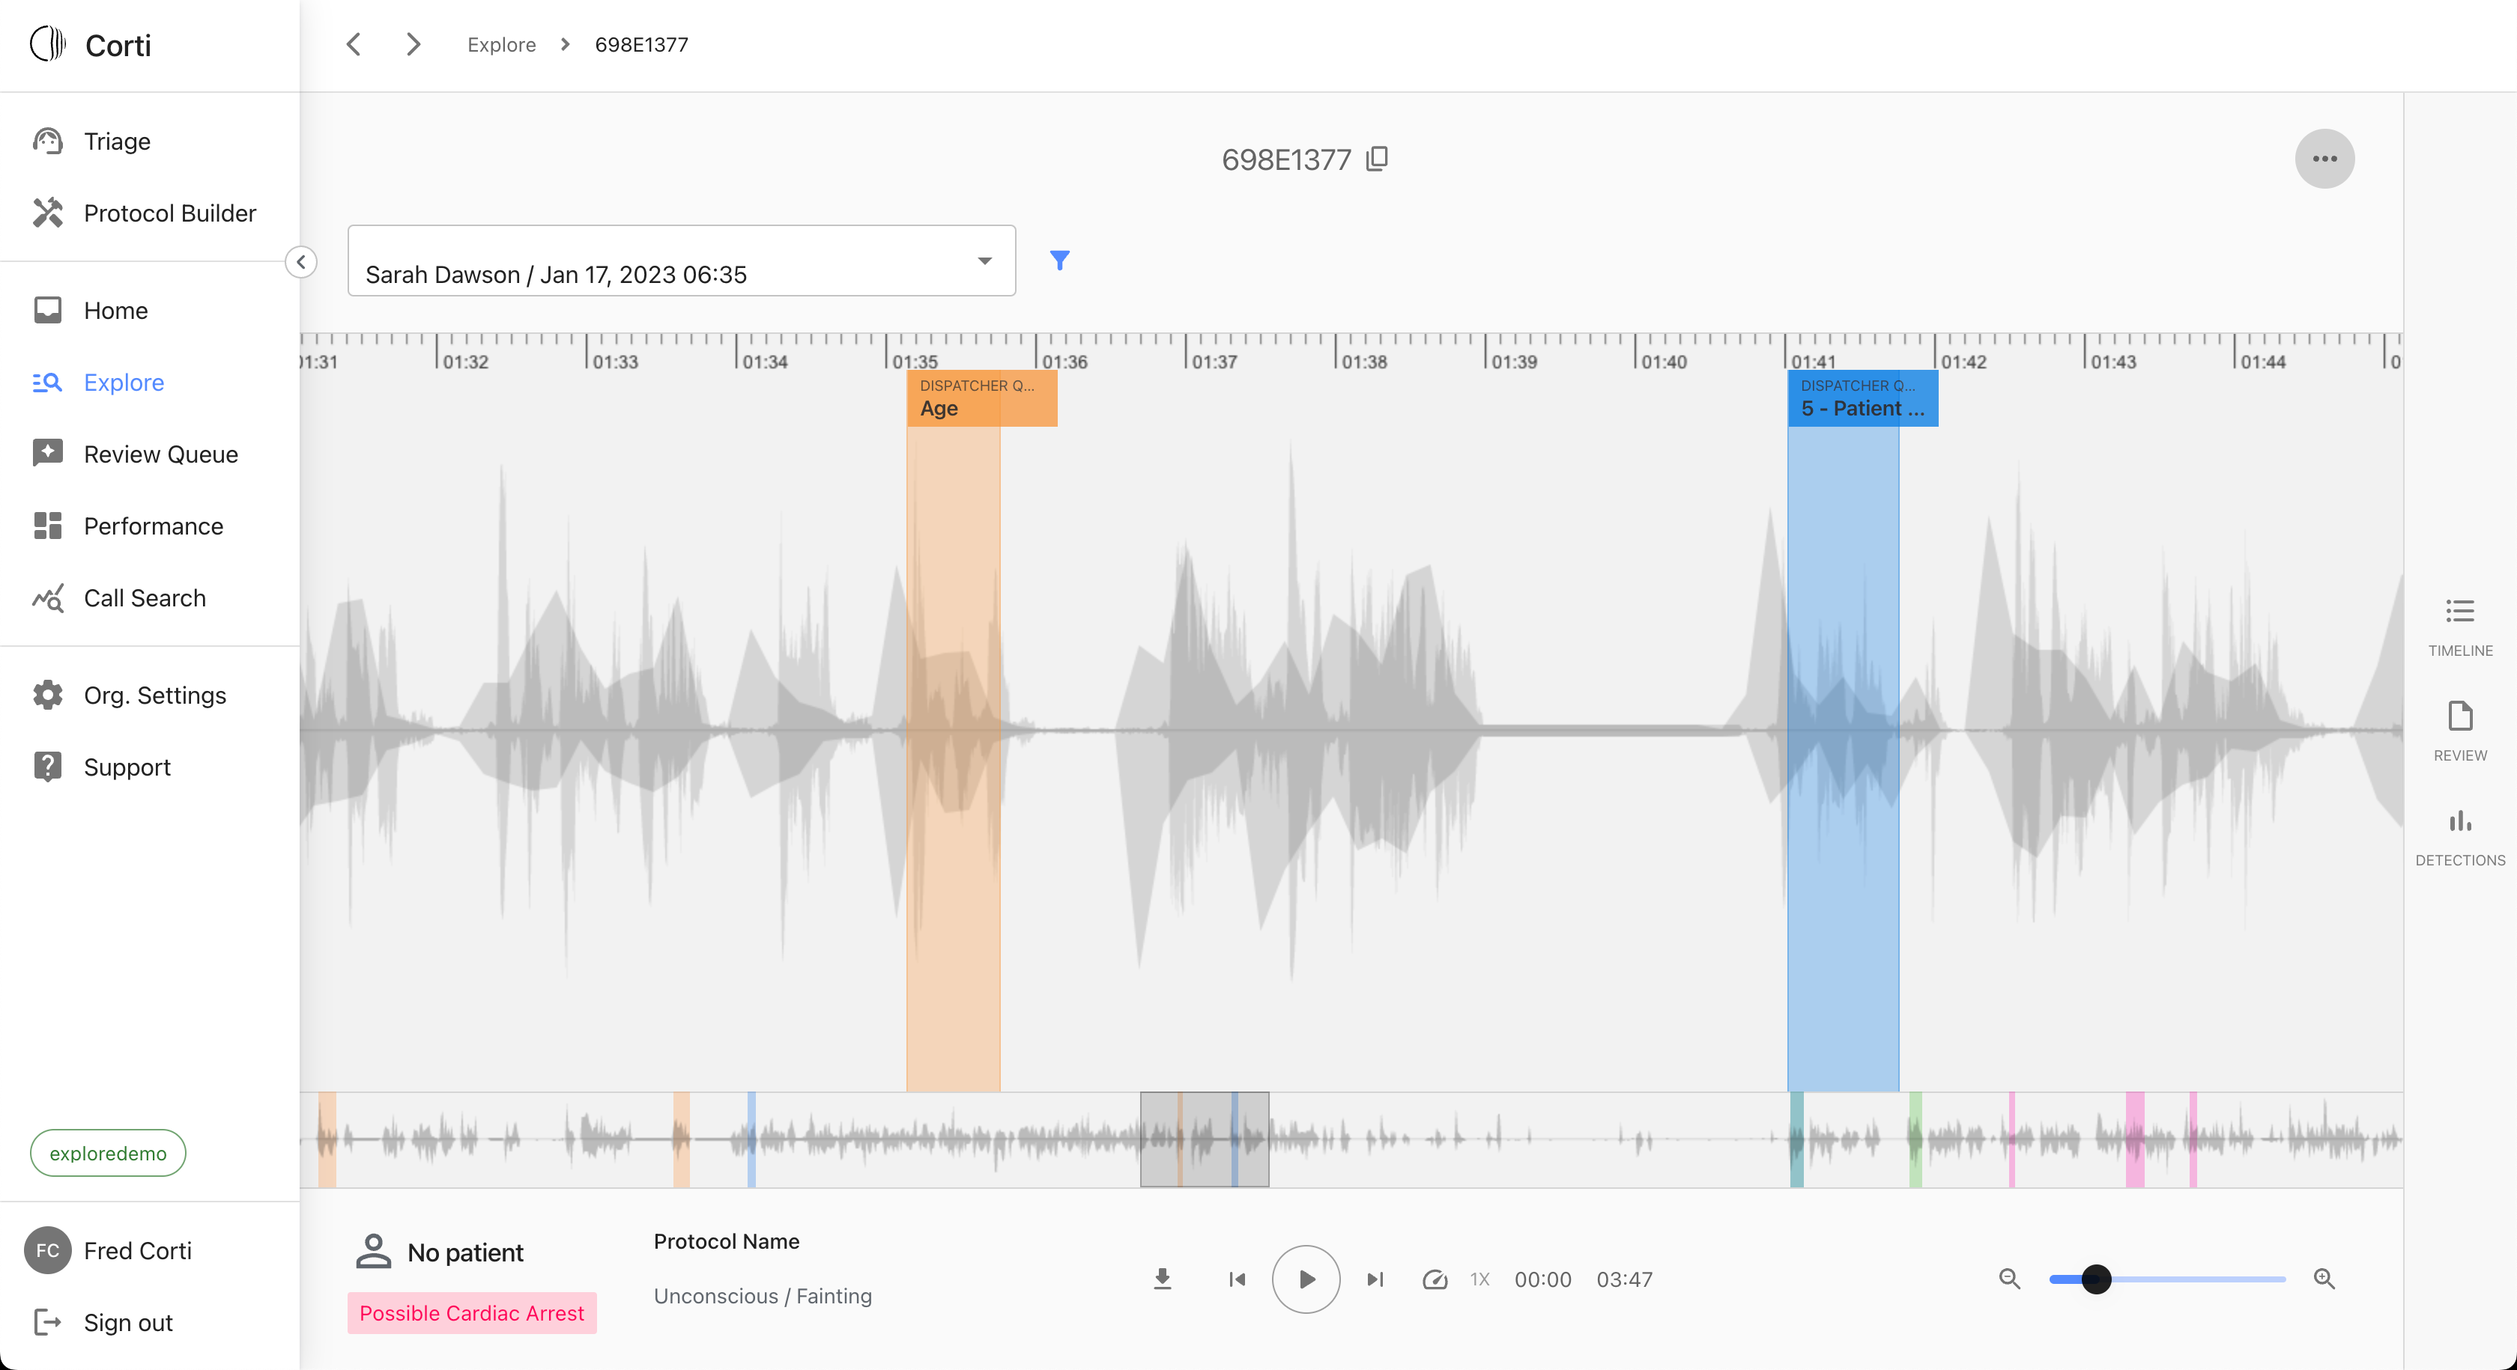The height and width of the screenshot is (1370, 2517).
Task: Zoom out the waveform timeline
Action: 2009,1278
